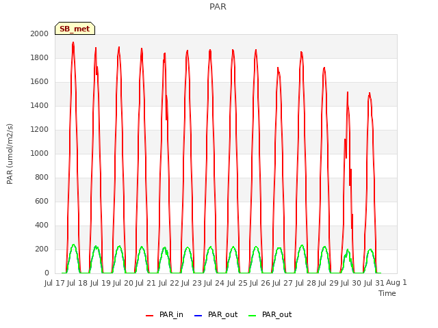
Task: Click the Jul 26 x-axis label
Action: (x=260, y=283)
